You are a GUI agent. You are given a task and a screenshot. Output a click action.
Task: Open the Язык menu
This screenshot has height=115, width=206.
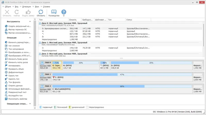pos(37,7)
